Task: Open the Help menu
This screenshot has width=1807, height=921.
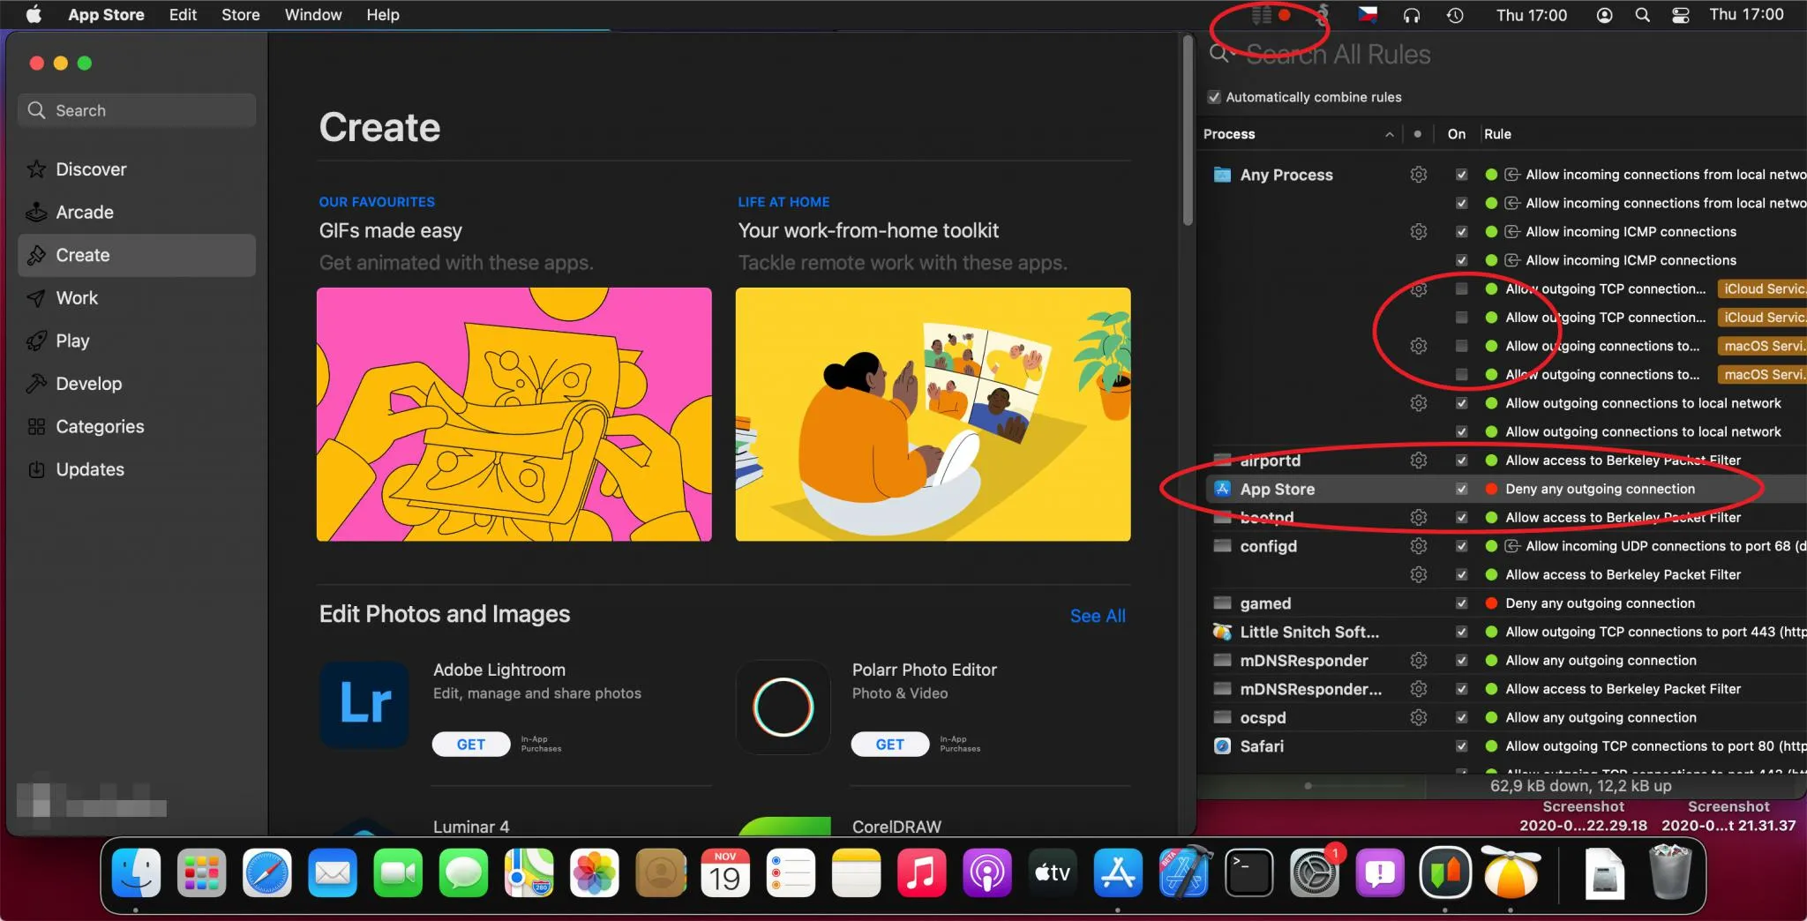Action: click(x=383, y=15)
